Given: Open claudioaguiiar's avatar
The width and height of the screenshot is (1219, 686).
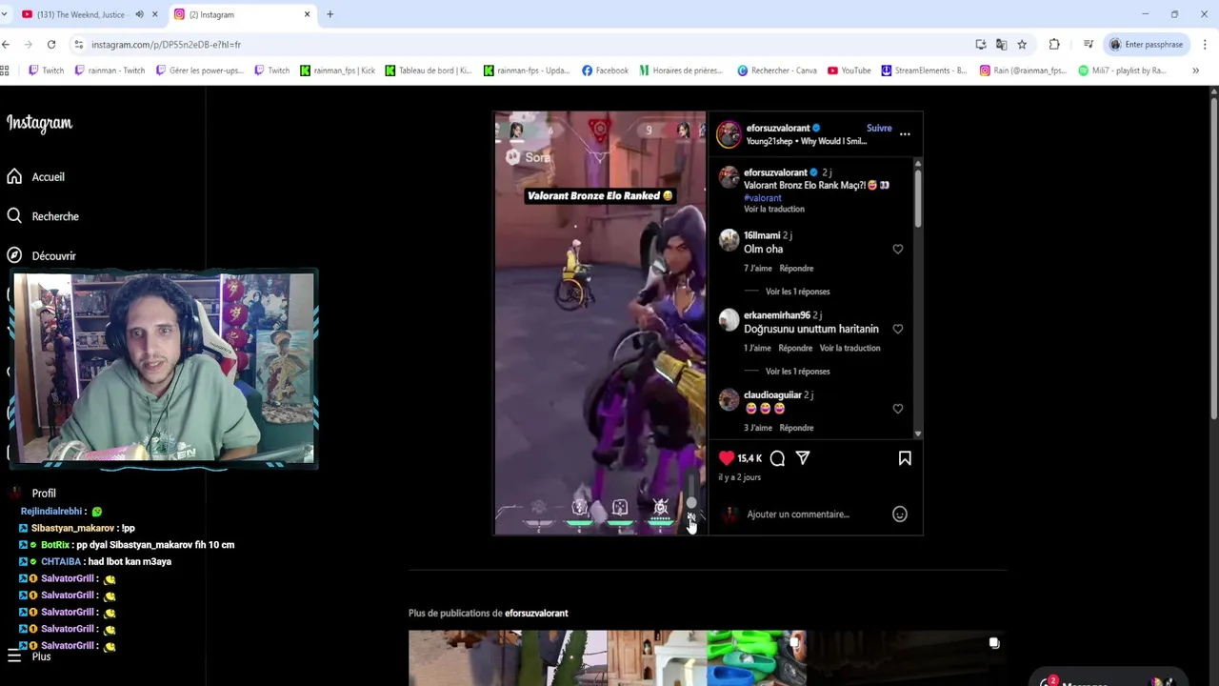Looking at the screenshot, I should pyautogui.click(x=729, y=401).
